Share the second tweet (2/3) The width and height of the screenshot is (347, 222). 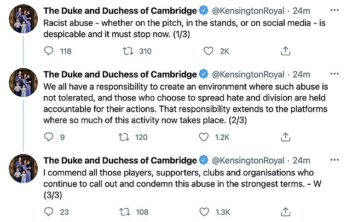[285, 137]
